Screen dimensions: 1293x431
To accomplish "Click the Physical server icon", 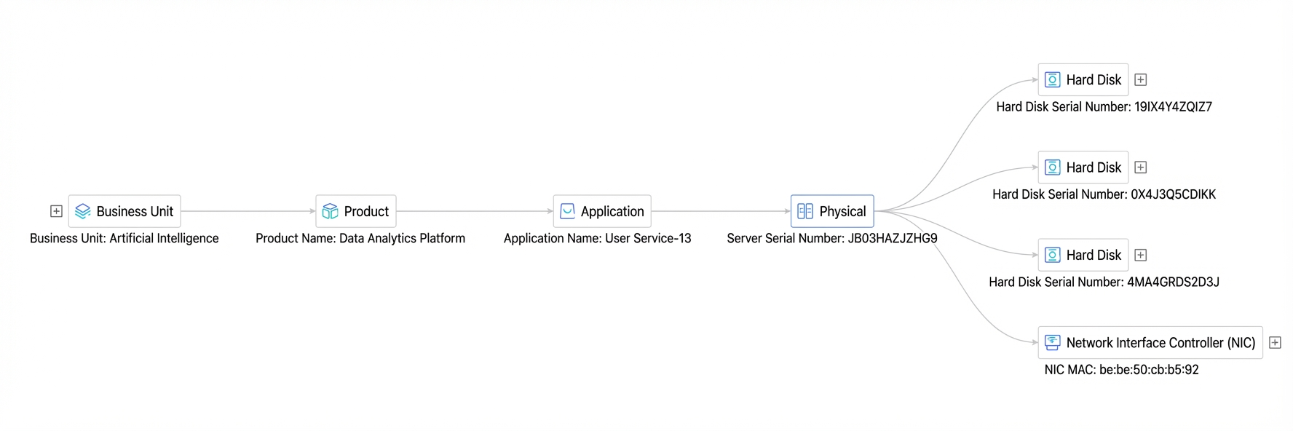I will 805,211.
